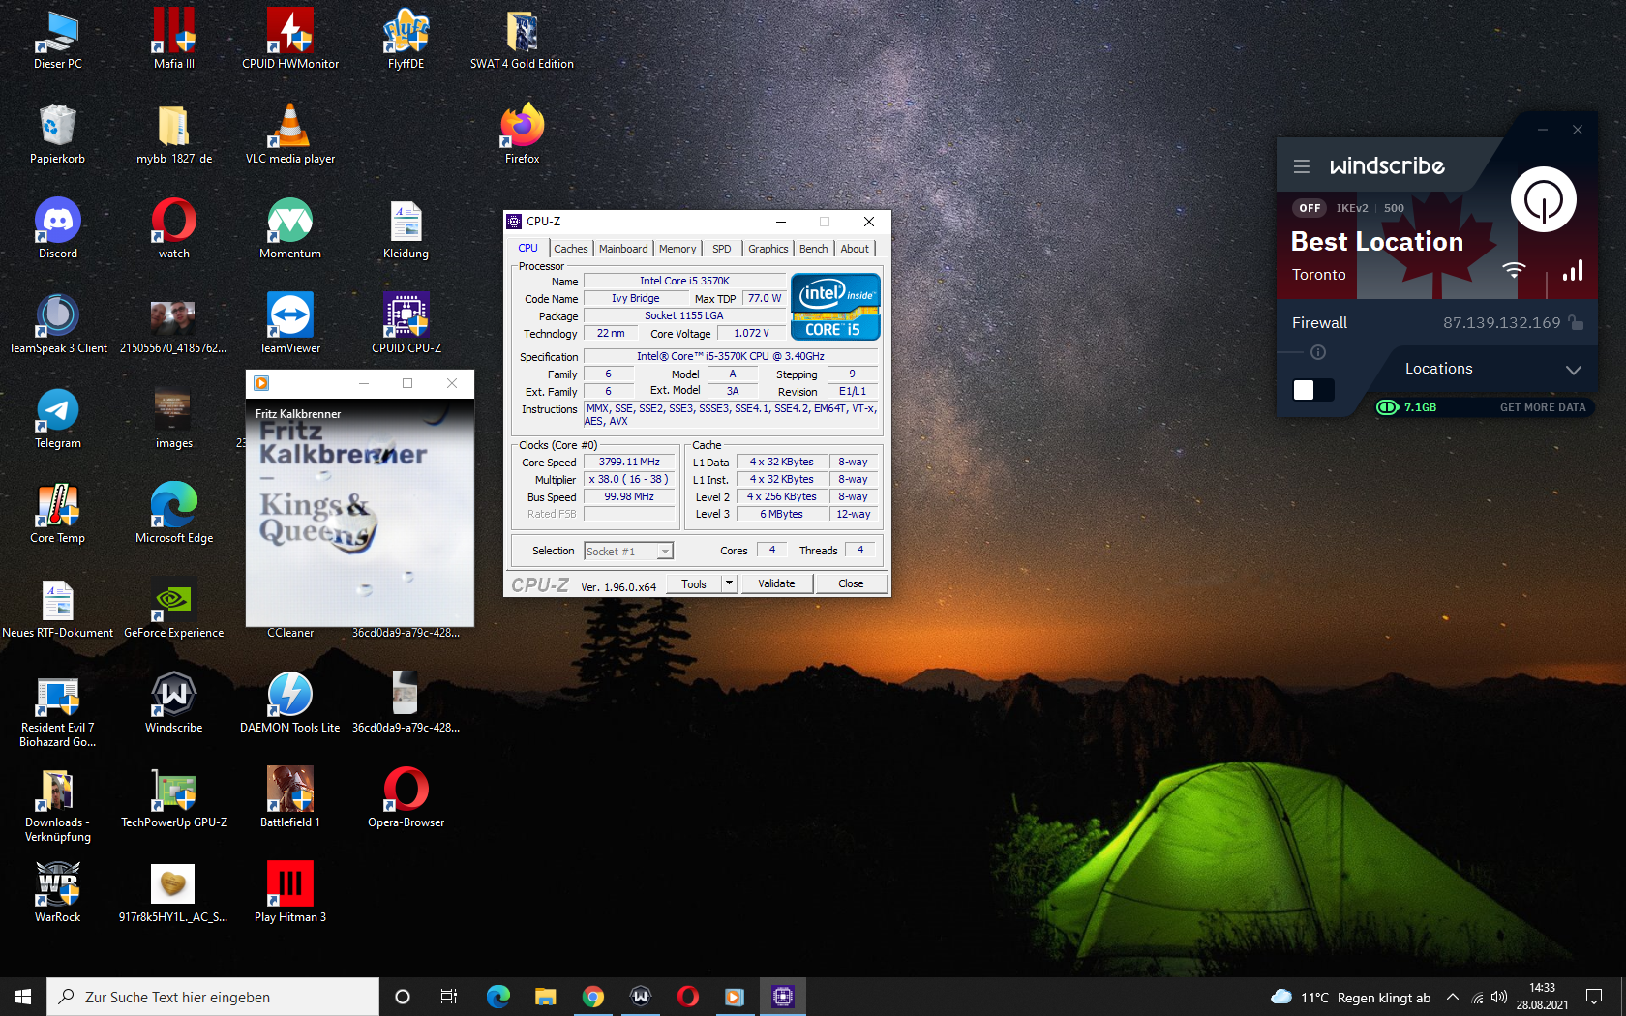Viewport: 1626px width, 1016px height.
Task: Click the taskbar volume icon
Action: pos(1499,997)
